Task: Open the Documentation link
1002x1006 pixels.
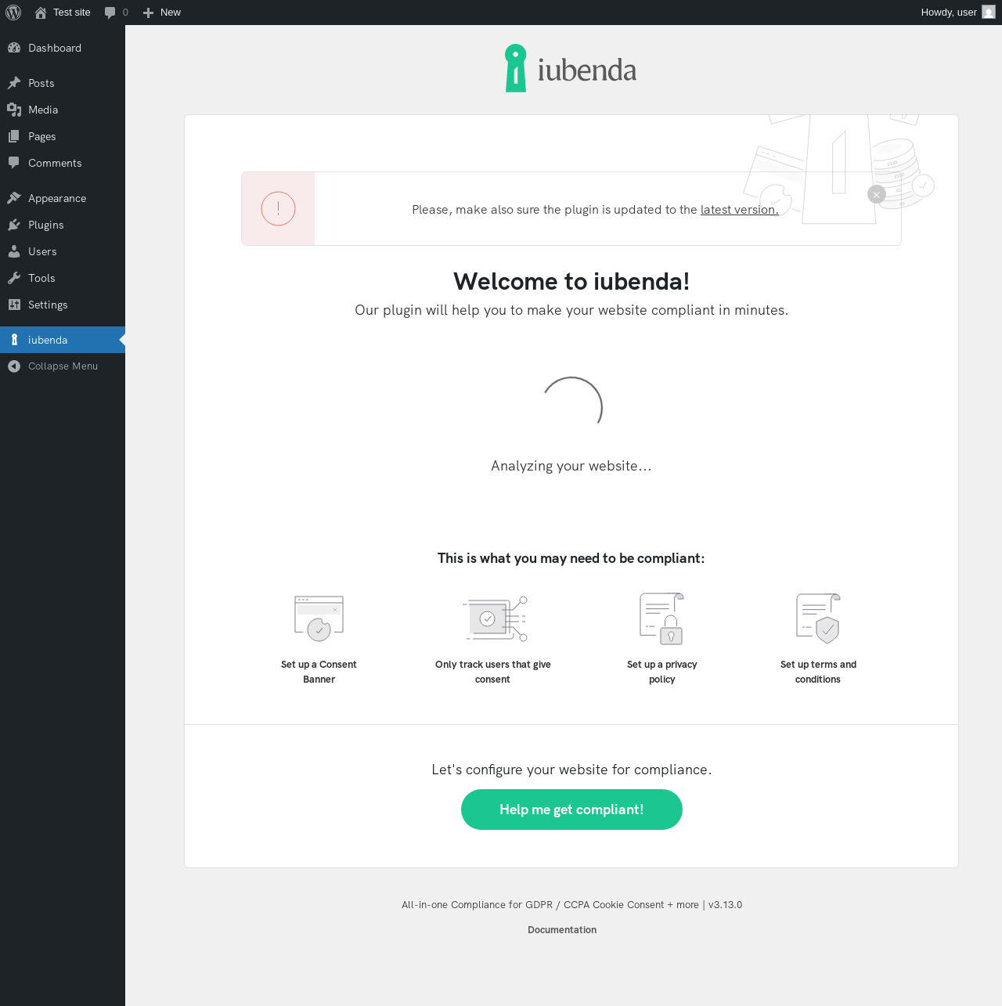Action: pyautogui.click(x=562, y=930)
